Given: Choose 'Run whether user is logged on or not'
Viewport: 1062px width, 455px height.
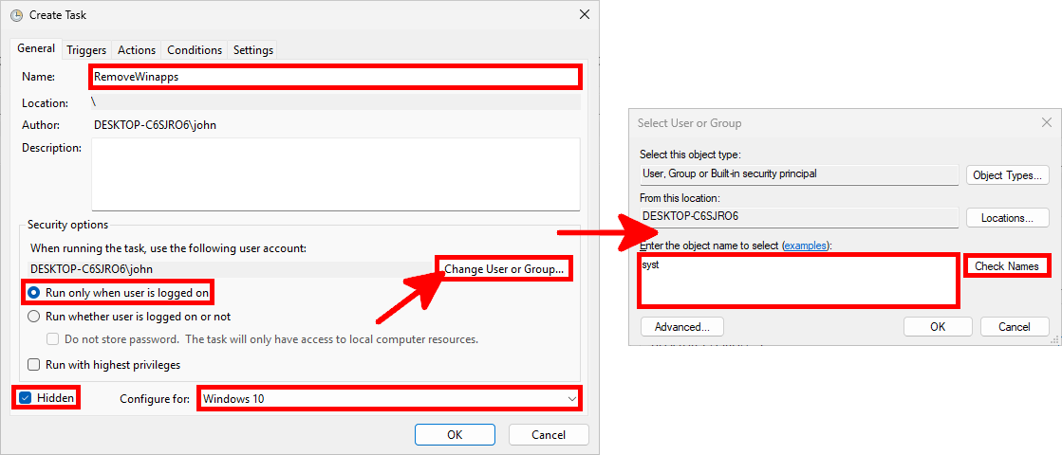Looking at the screenshot, I should [x=34, y=317].
